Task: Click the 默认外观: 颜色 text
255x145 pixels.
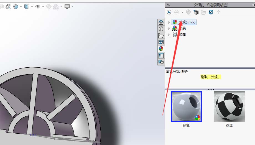Action: (x=177, y=72)
